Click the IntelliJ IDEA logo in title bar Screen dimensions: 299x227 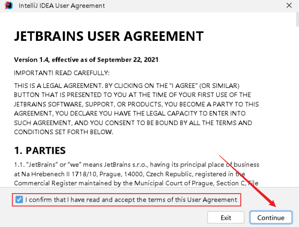pos(9,5)
